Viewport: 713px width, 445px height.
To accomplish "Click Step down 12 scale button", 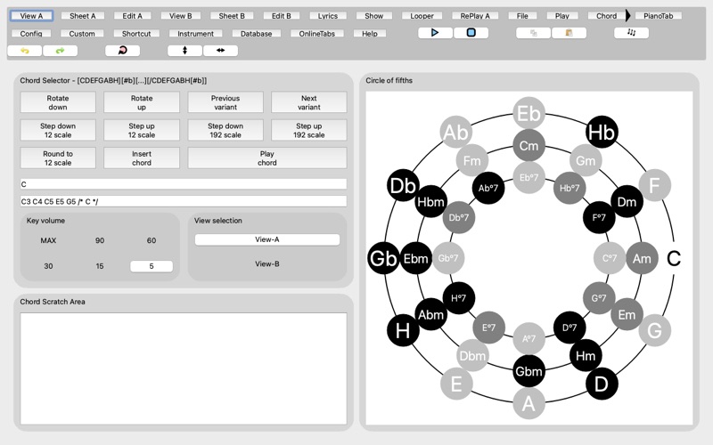I will pyautogui.click(x=58, y=130).
